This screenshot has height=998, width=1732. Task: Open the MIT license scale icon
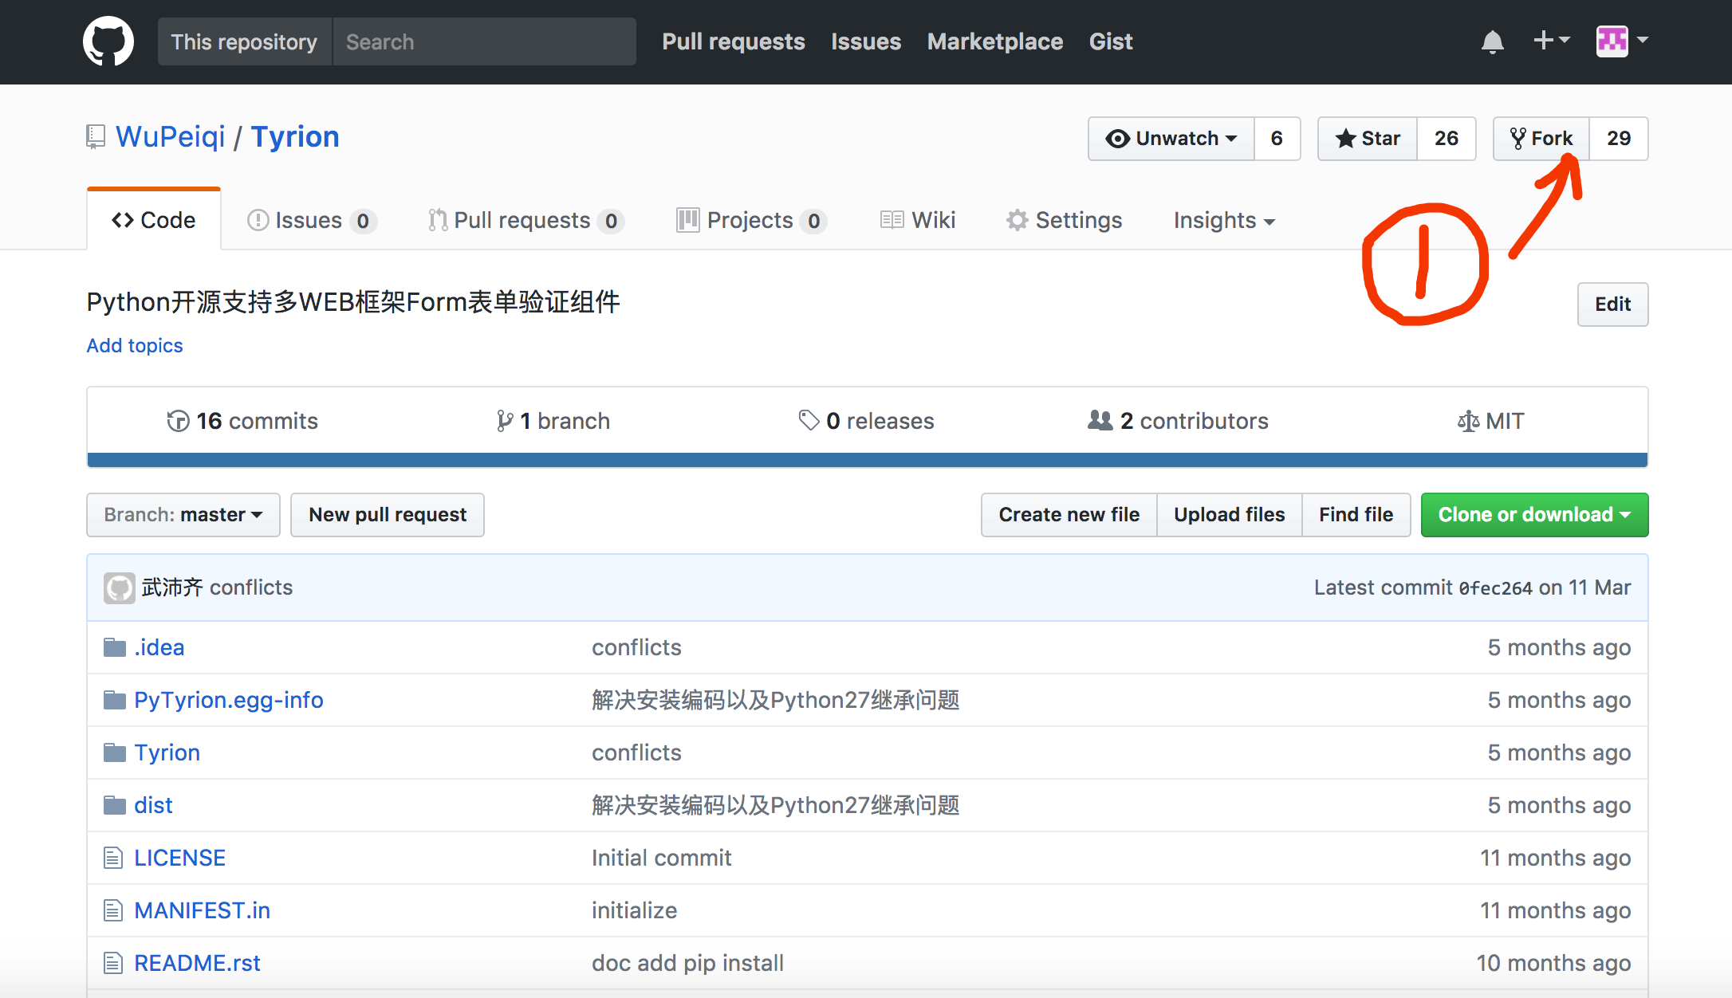click(x=1468, y=421)
